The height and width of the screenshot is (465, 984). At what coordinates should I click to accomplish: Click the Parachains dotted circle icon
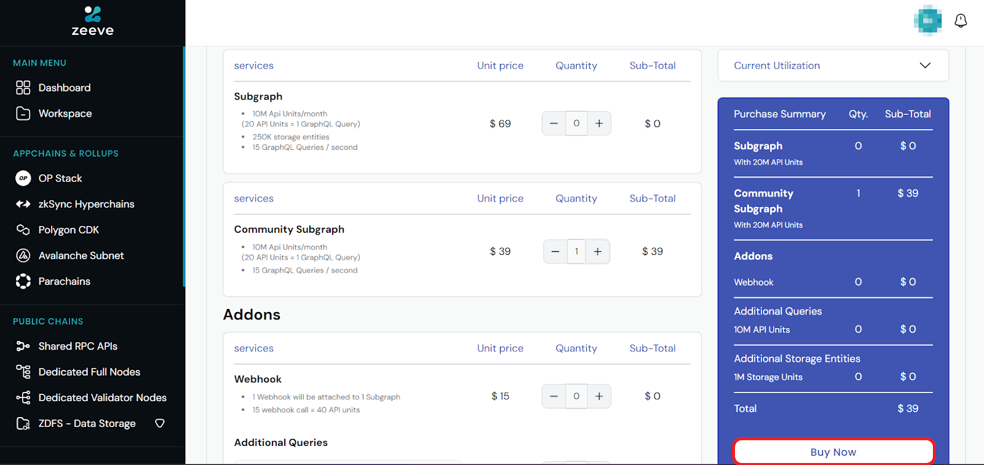pos(23,281)
